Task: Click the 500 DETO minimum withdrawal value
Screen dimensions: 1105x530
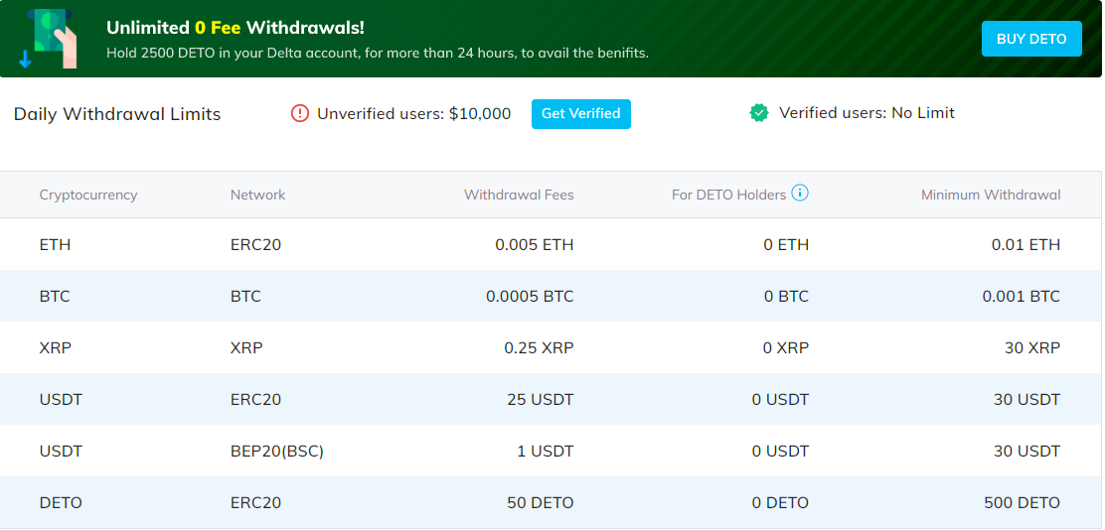Action: pyautogui.click(x=1022, y=502)
